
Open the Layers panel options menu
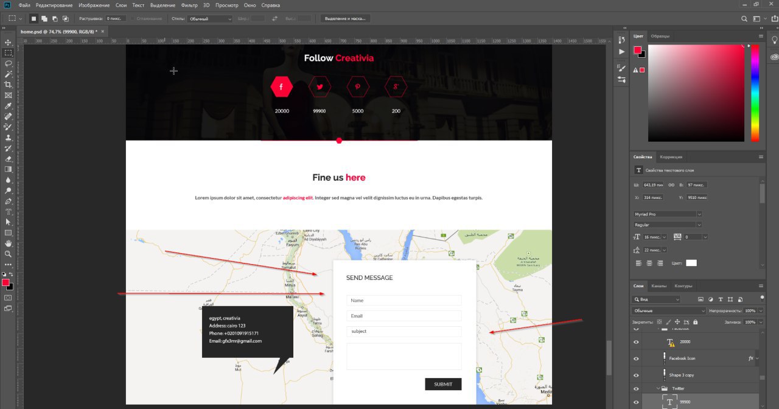[761, 286]
